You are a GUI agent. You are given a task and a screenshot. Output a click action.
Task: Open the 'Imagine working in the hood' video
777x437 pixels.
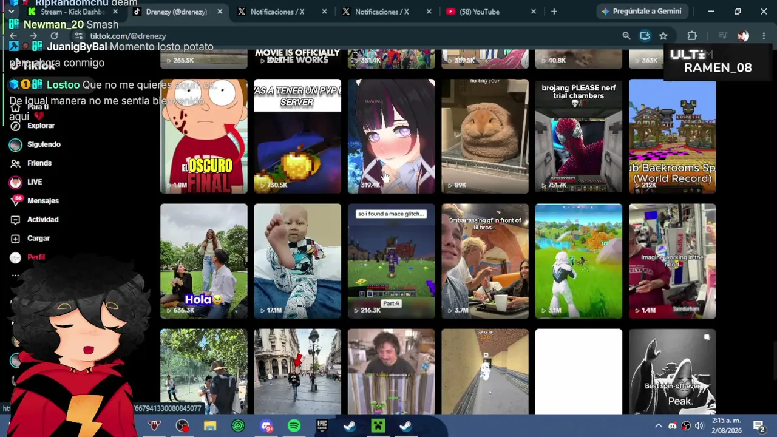coord(673,261)
